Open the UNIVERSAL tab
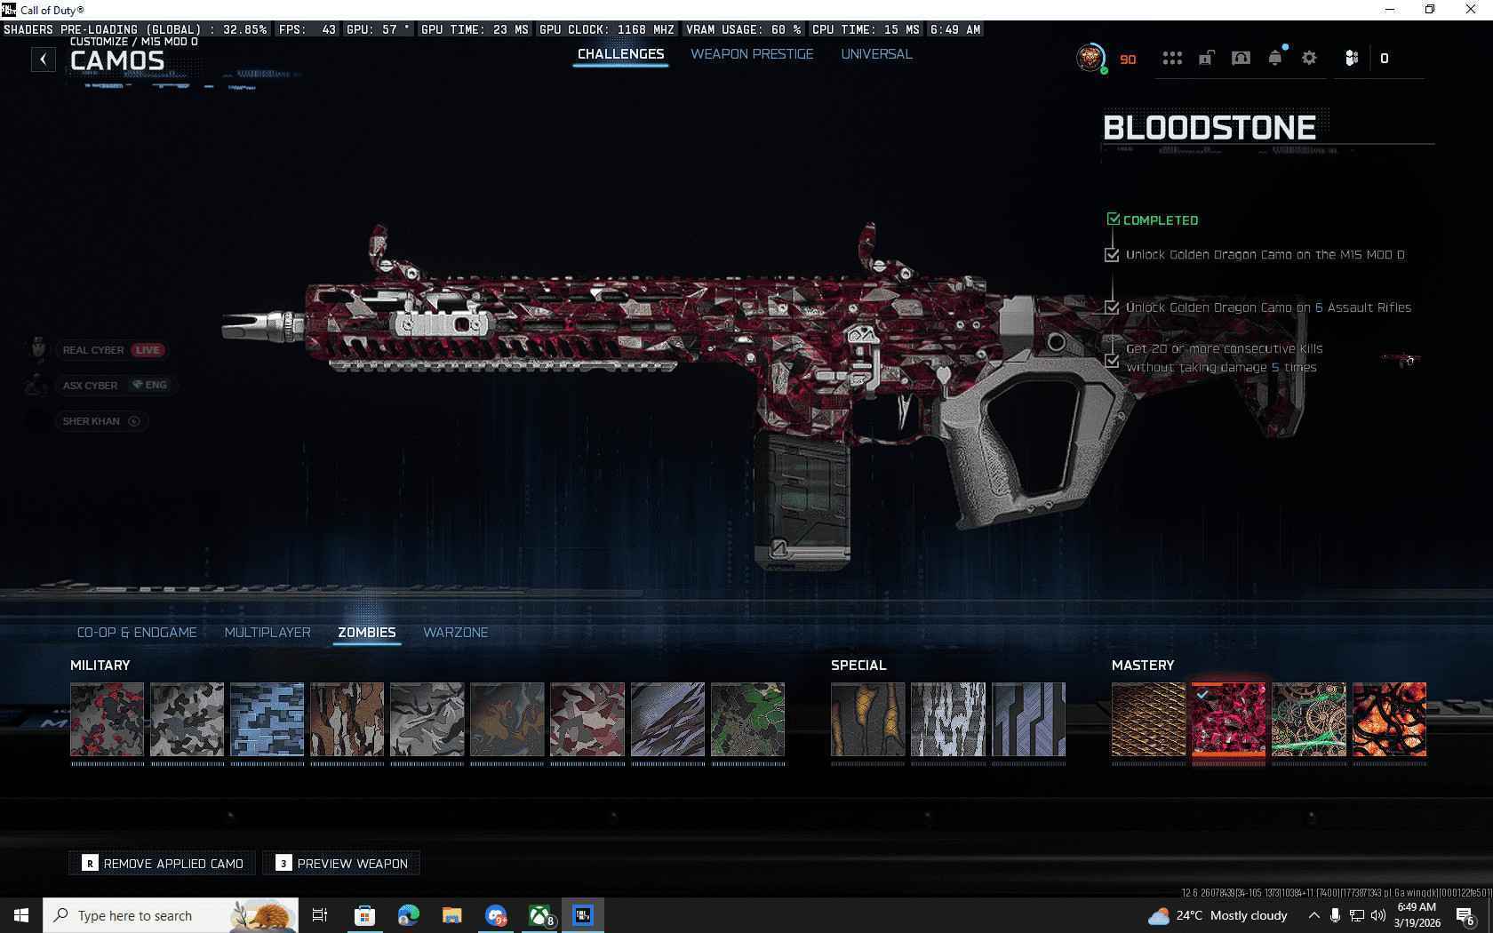The width and height of the screenshot is (1493, 933). pyautogui.click(x=876, y=54)
